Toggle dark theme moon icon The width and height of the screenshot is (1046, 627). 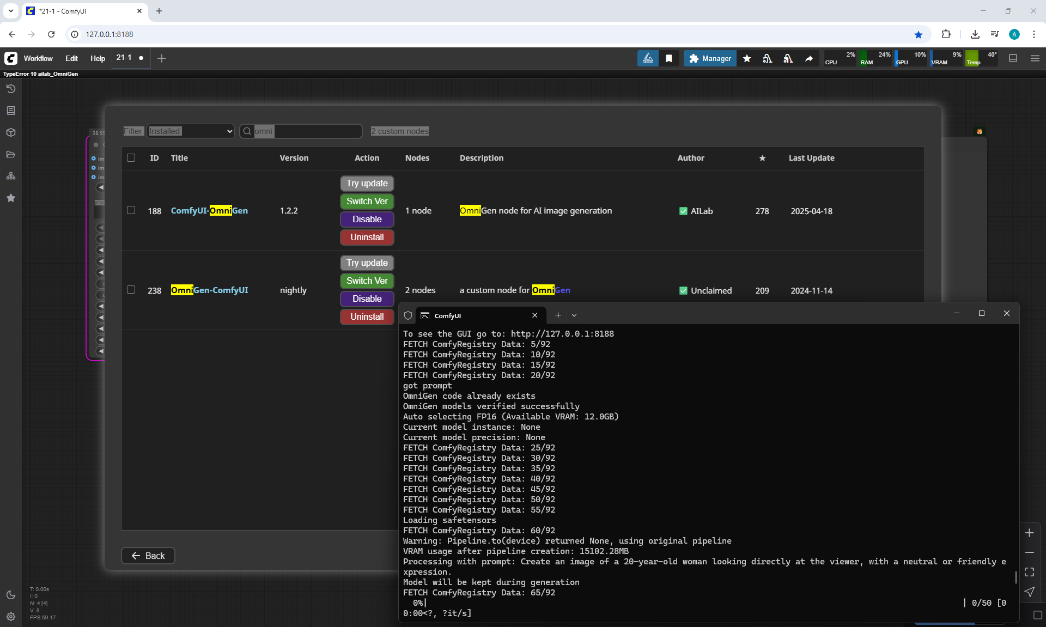11,595
